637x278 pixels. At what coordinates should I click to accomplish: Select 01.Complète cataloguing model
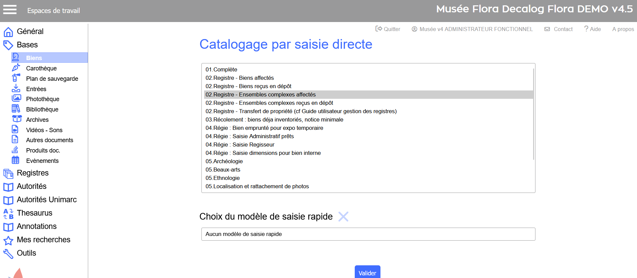click(x=221, y=69)
